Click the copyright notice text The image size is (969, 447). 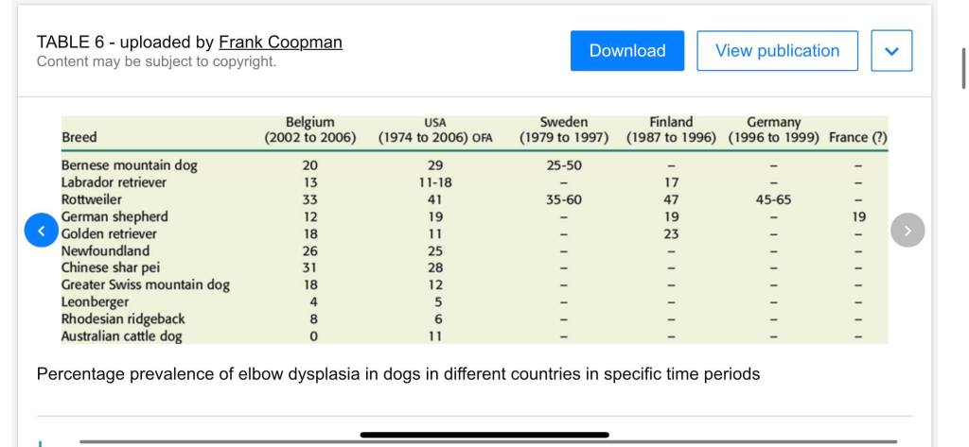(156, 61)
